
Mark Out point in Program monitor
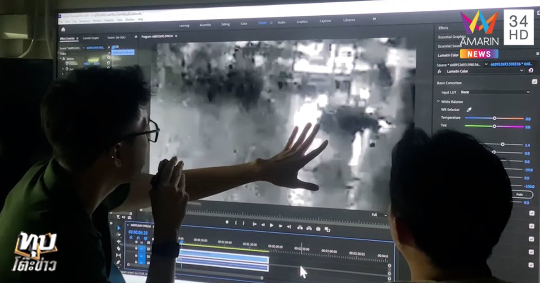[x=243, y=224]
